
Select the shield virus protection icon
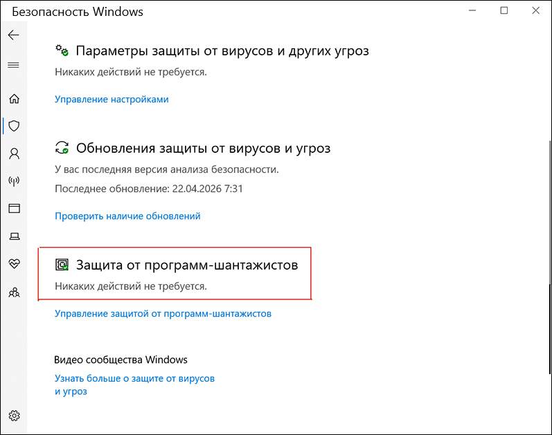tap(14, 126)
